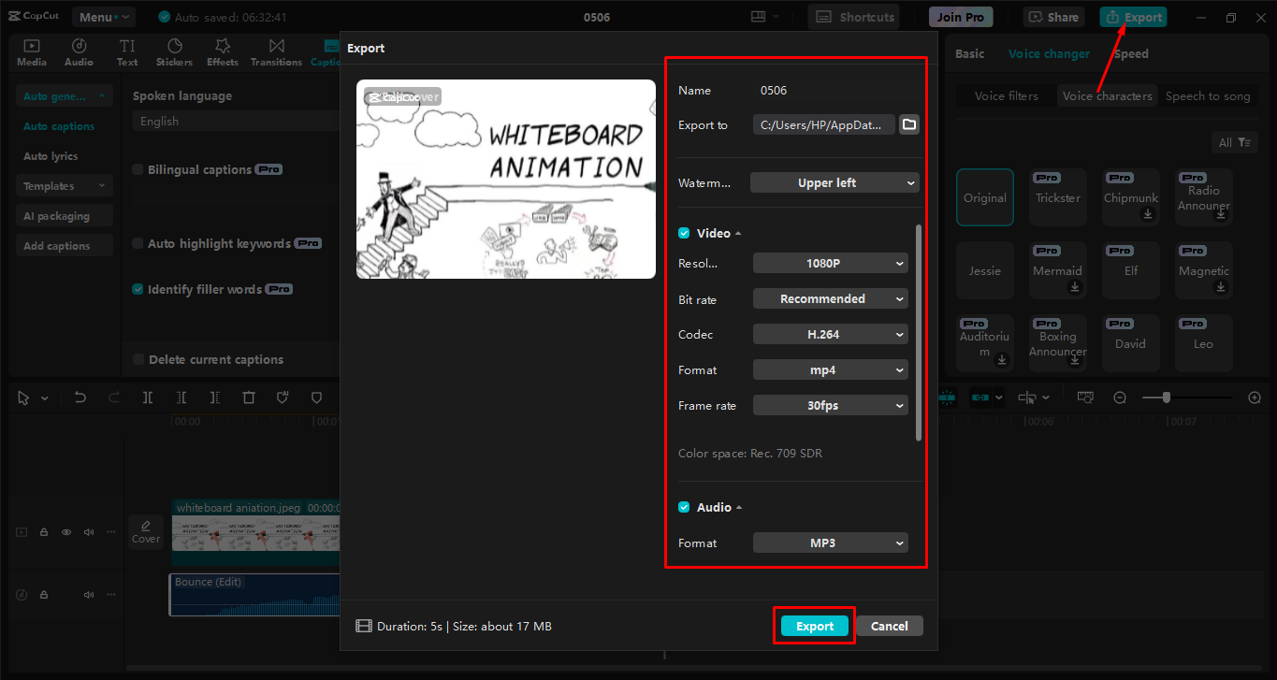Disable the Video export checkbox

(683, 232)
